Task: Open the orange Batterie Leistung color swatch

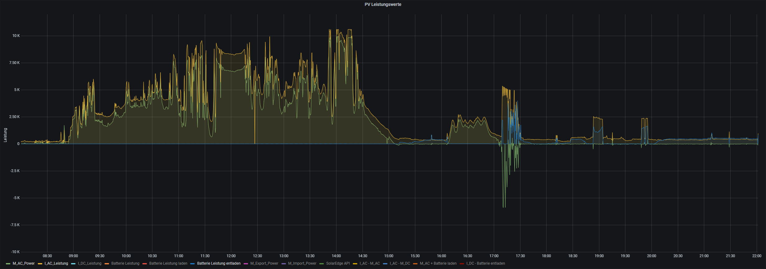Action: [x=107, y=264]
